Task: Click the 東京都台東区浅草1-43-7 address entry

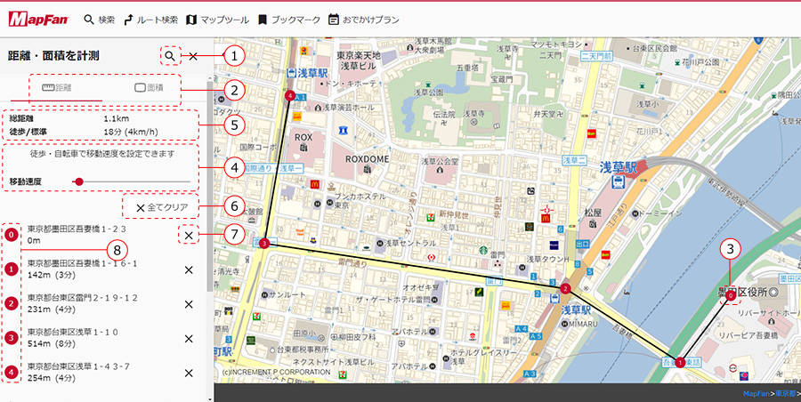Action: point(78,366)
